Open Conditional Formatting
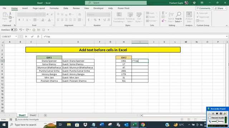Screen dimensions: 229x128 [119, 17]
